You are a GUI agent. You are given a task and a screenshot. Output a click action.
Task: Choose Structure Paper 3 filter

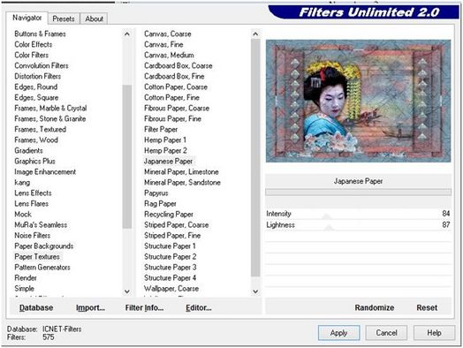click(x=170, y=268)
